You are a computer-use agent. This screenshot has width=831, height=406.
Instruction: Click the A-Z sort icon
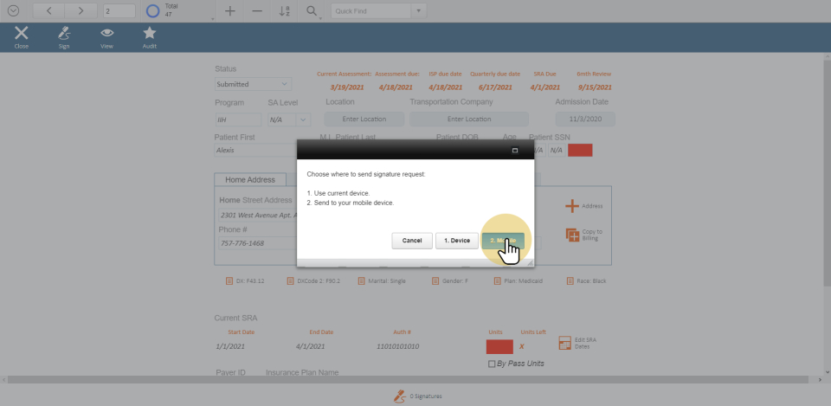coord(285,11)
